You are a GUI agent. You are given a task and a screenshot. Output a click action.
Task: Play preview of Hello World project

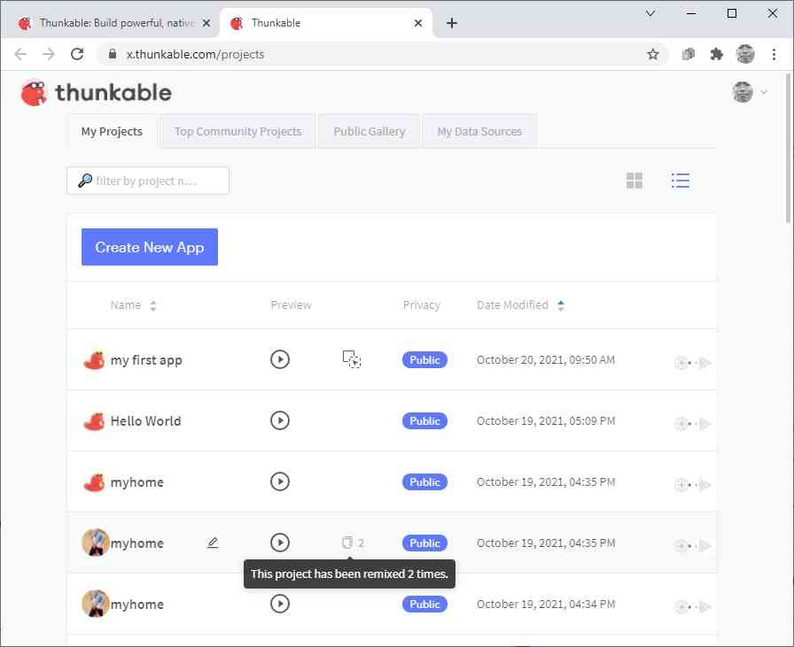point(280,420)
